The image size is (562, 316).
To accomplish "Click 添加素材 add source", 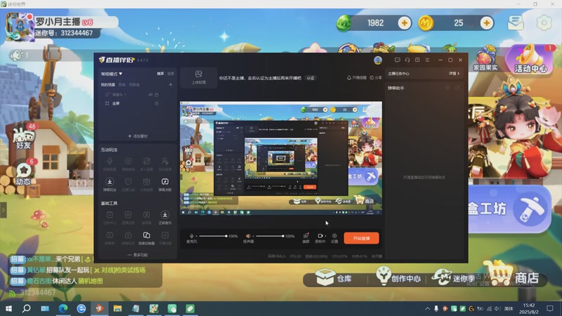I will [x=137, y=136].
